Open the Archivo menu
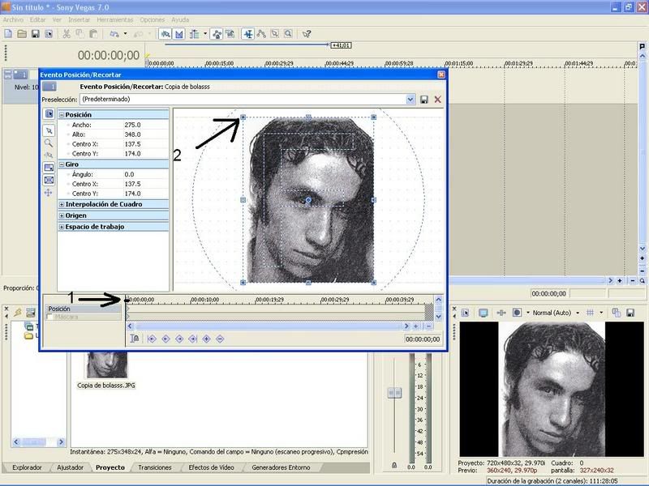649x486 pixels. coord(13,19)
